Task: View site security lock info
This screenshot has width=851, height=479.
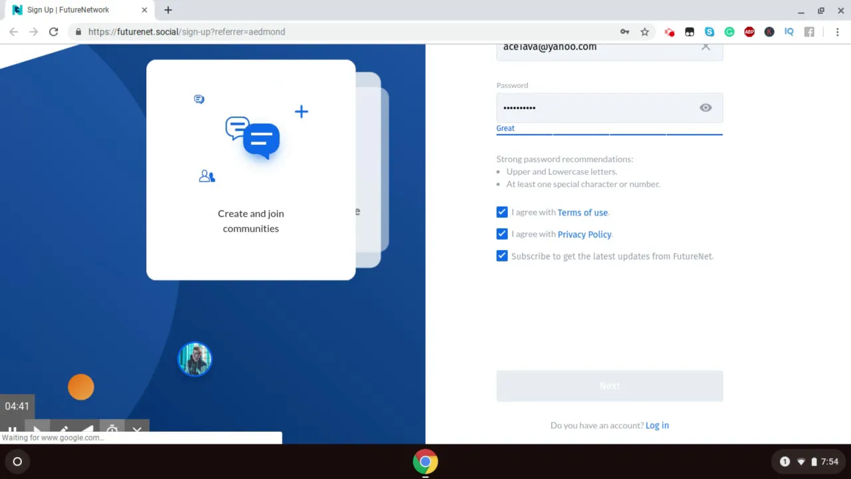Action: click(78, 32)
